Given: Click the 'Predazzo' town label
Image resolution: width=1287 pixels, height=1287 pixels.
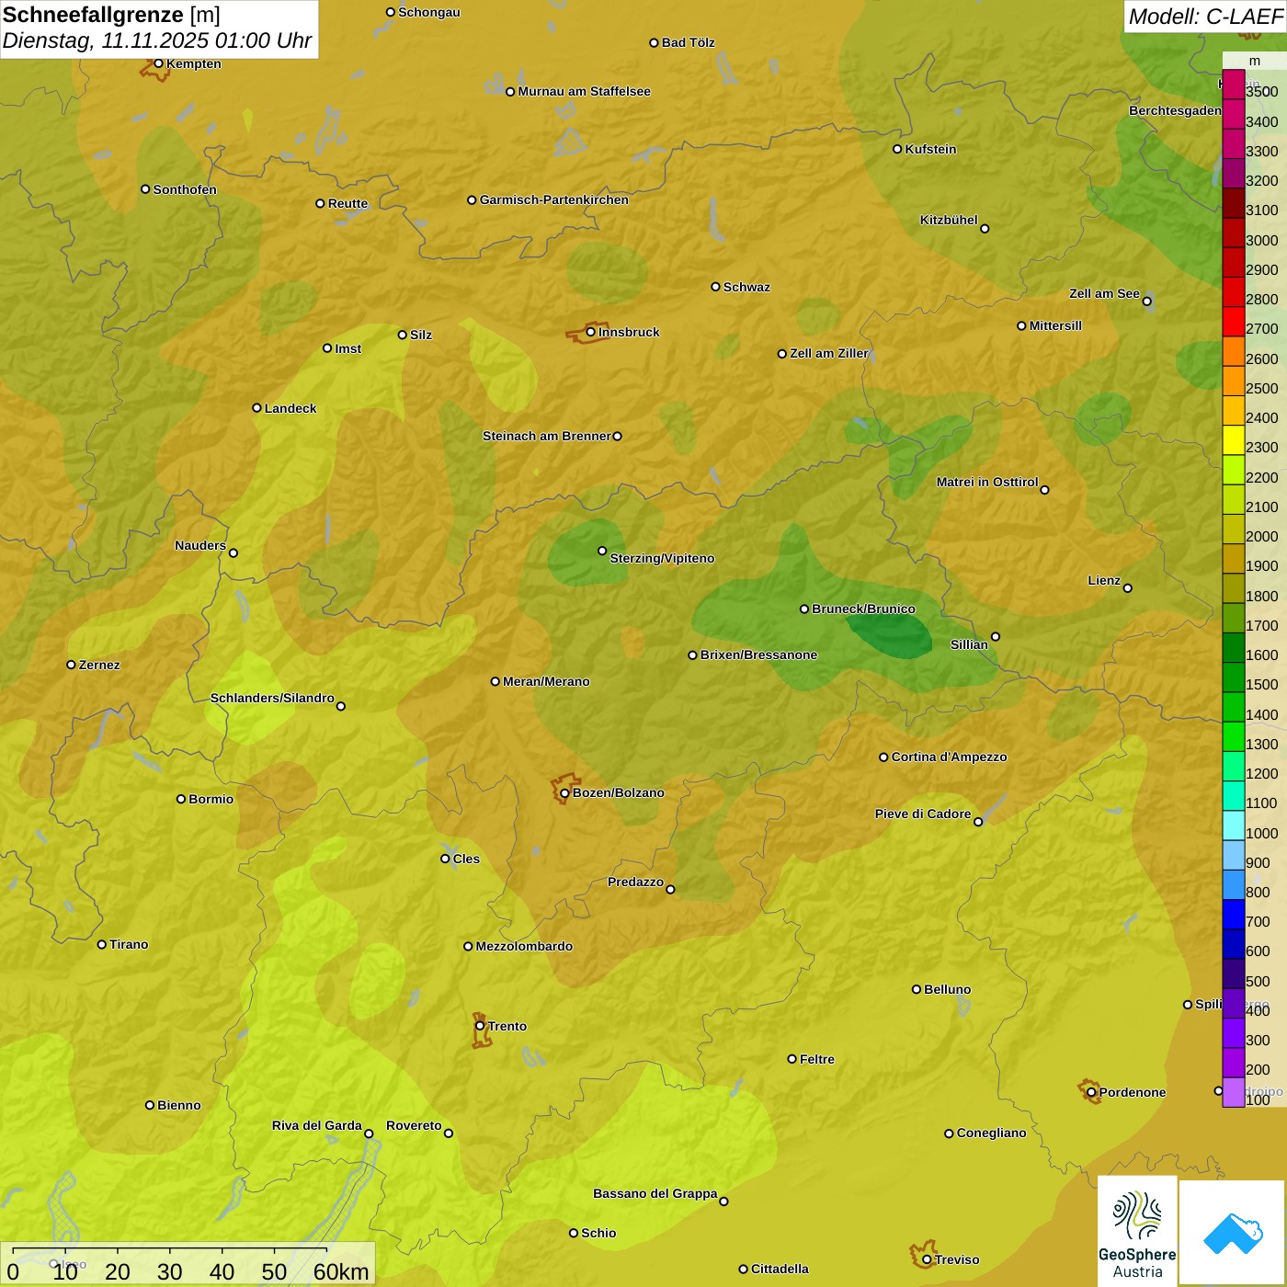Looking at the screenshot, I should pos(635,882).
